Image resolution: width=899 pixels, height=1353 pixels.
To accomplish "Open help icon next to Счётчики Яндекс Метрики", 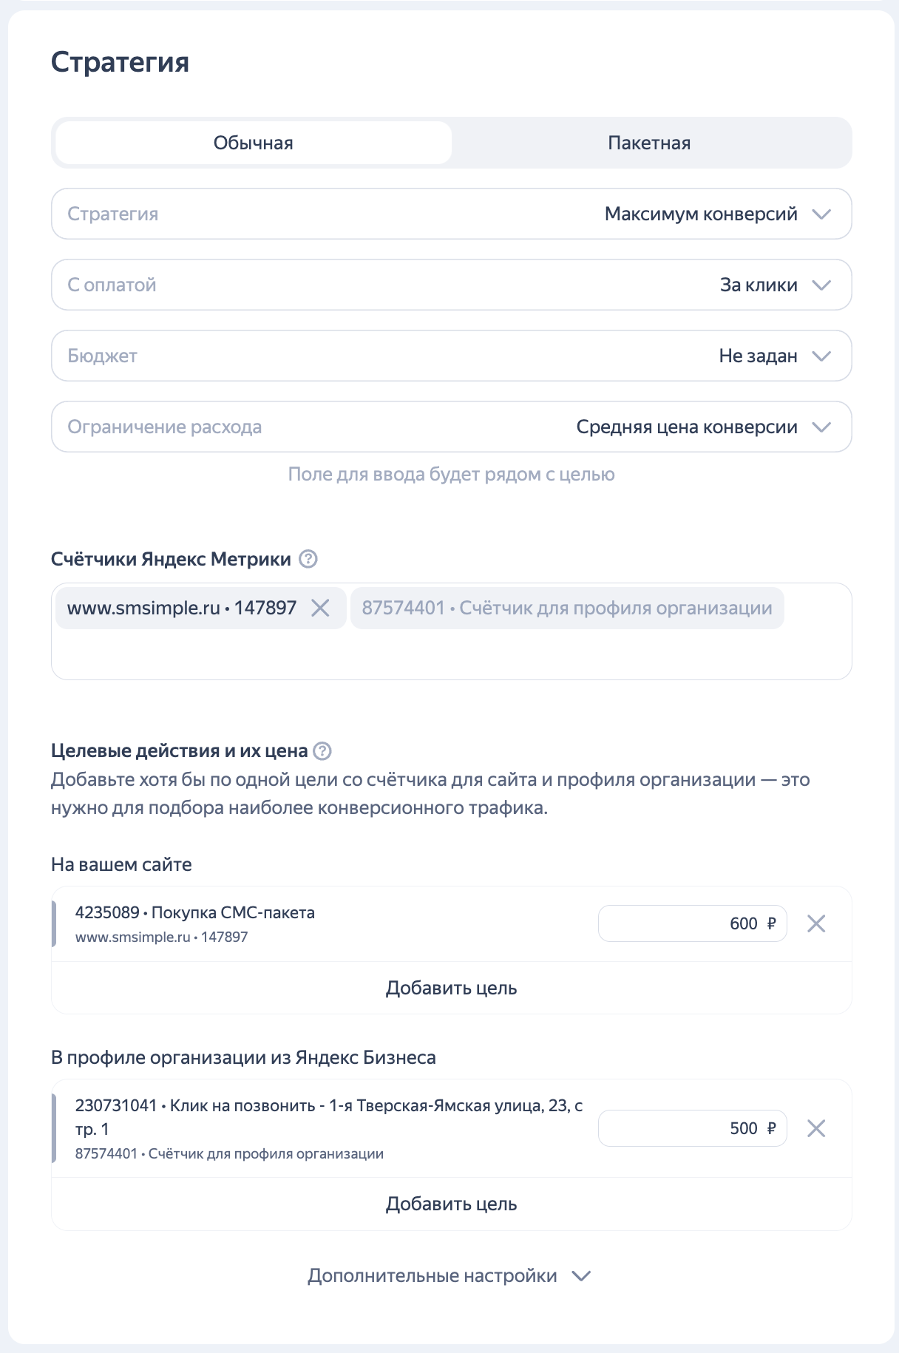I will tap(308, 559).
